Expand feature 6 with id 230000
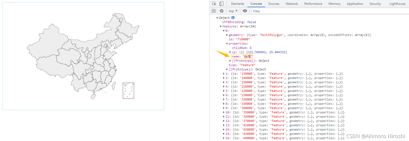 224,95
